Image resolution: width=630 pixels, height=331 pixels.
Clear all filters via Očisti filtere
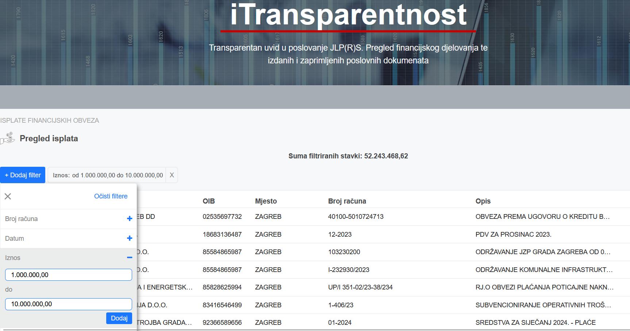click(x=111, y=196)
